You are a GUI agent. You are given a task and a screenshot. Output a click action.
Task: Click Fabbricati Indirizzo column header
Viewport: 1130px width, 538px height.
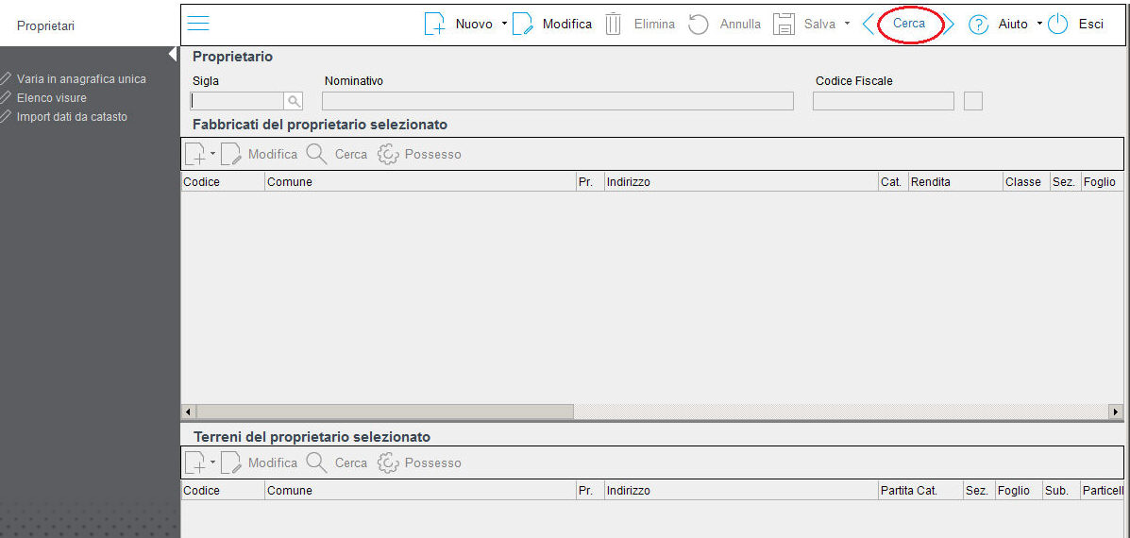coord(741,182)
